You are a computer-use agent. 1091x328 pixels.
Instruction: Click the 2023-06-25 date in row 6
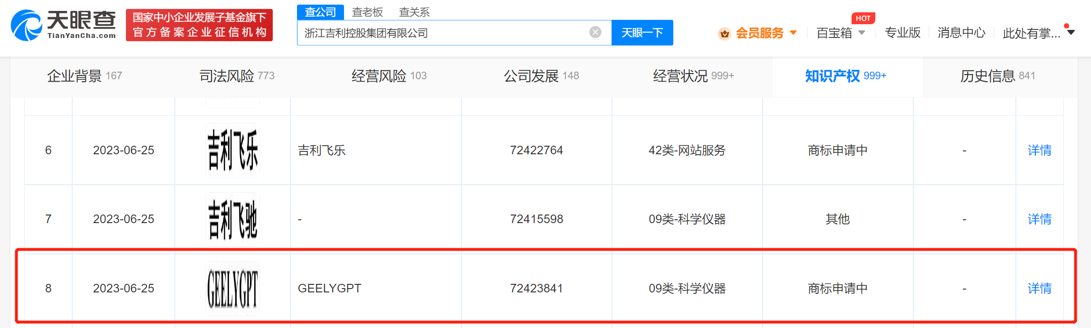click(x=124, y=150)
